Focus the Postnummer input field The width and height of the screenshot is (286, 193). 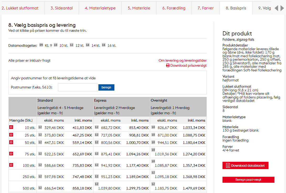pyautogui.click(x=77, y=87)
